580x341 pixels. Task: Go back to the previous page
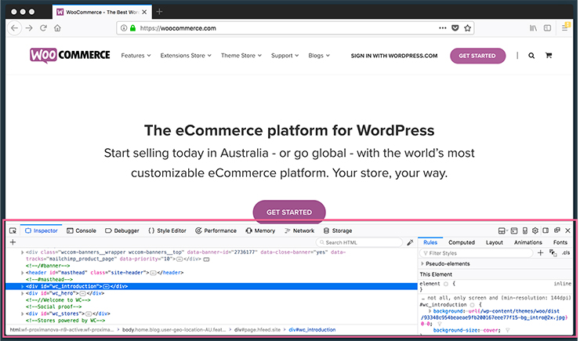click(x=14, y=28)
